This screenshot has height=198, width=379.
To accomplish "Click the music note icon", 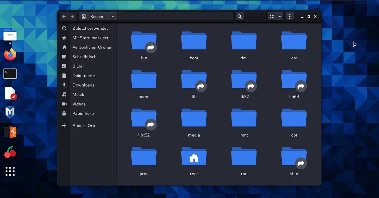I will coord(64,95).
